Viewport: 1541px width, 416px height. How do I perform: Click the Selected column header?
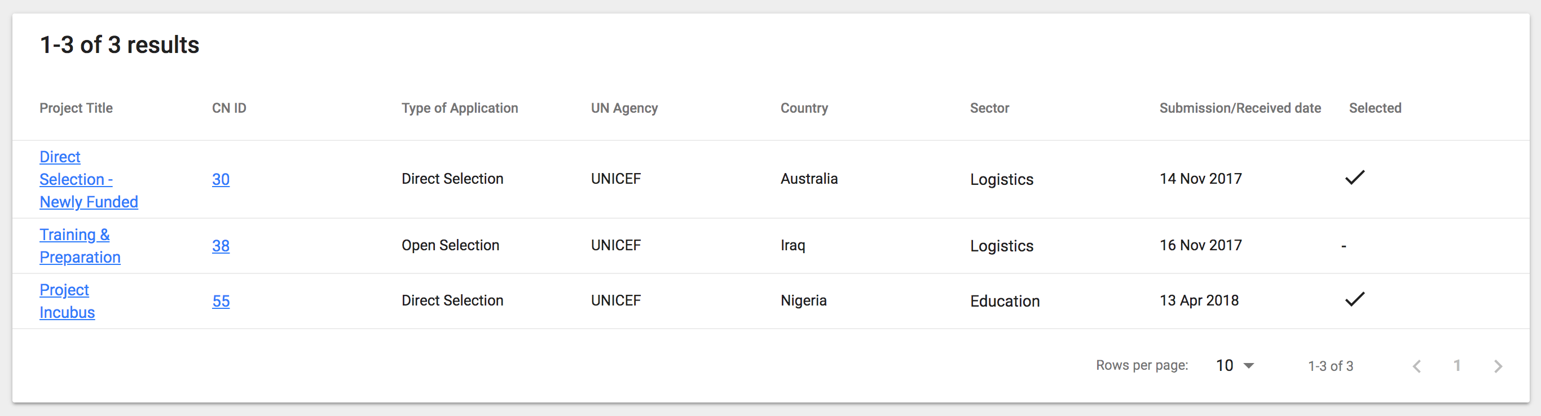tap(1375, 108)
